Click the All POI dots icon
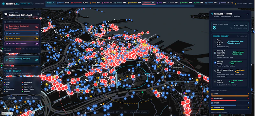This screenshot has width=255, height=116. pos(7,43)
